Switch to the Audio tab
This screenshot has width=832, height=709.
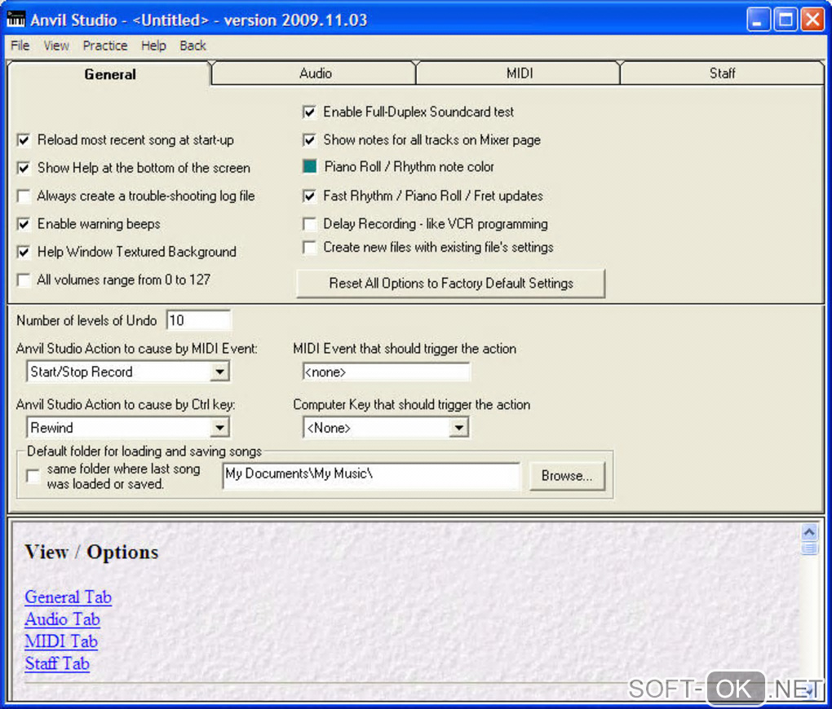point(315,73)
